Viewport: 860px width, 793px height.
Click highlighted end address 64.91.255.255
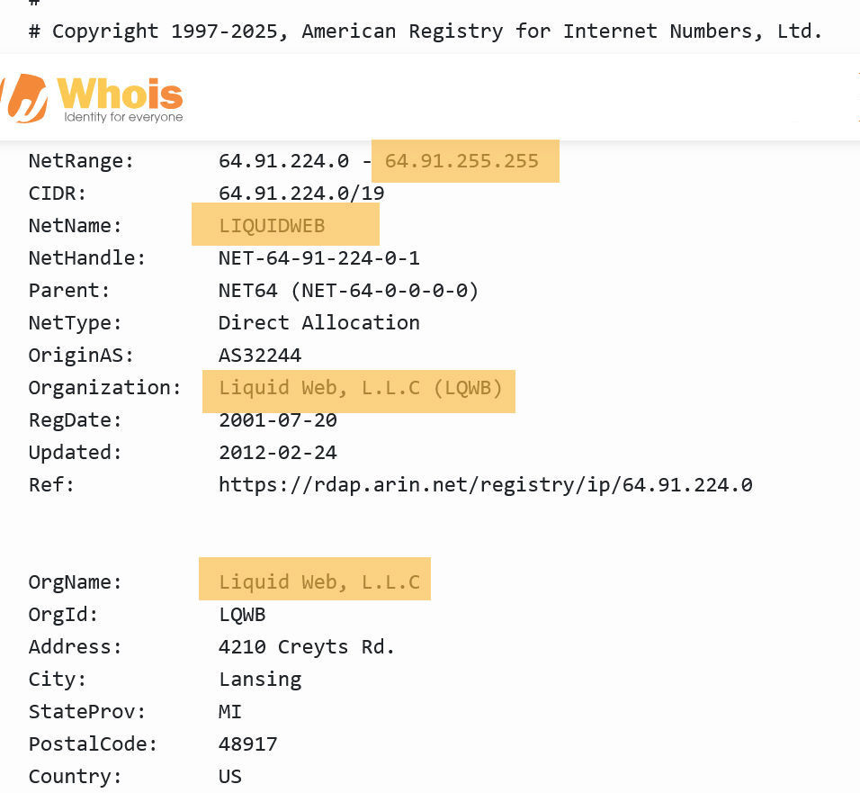pos(461,161)
